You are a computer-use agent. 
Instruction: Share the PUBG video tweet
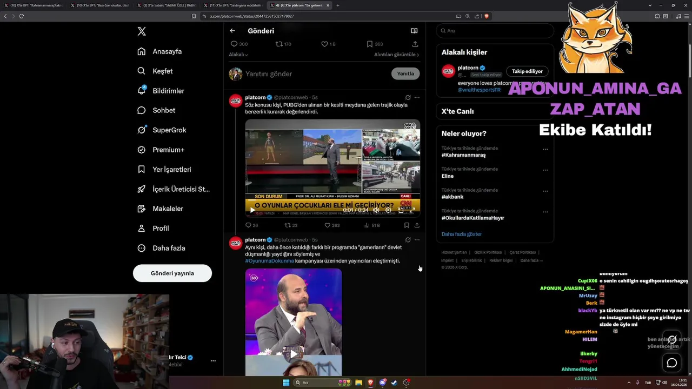[417, 225]
